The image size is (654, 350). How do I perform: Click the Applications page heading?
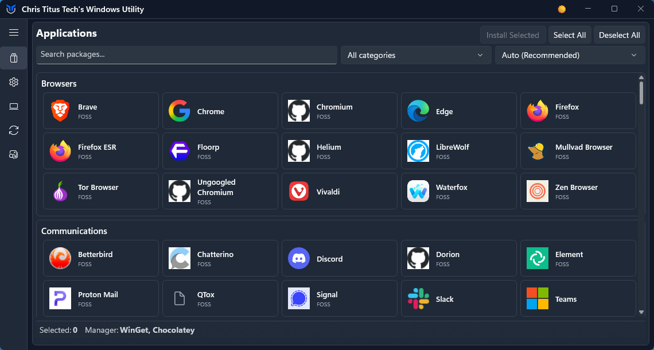click(x=67, y=33)
